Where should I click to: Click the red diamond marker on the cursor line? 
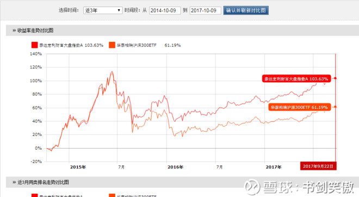pos(336,78)
